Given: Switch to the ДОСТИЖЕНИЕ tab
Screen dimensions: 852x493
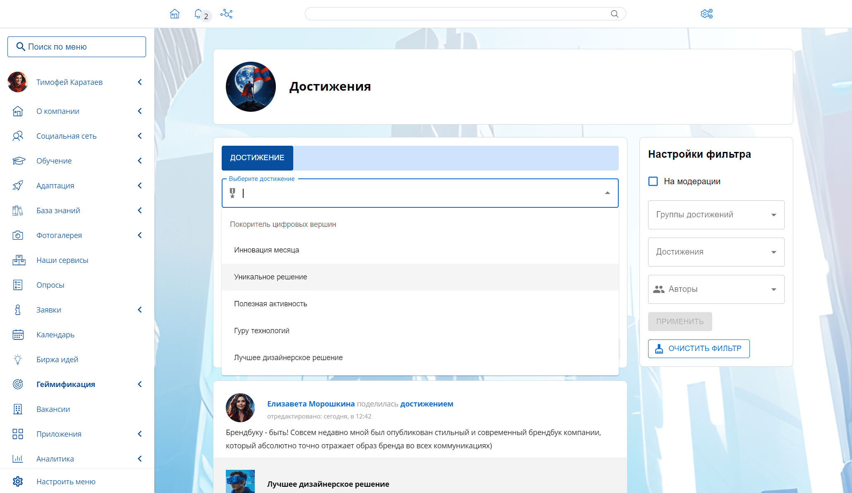Looking at the screenshot, I should (x=257, y=158).
